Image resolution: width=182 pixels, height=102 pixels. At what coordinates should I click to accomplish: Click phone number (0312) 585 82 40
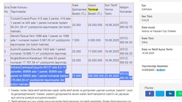coord(126,60)
